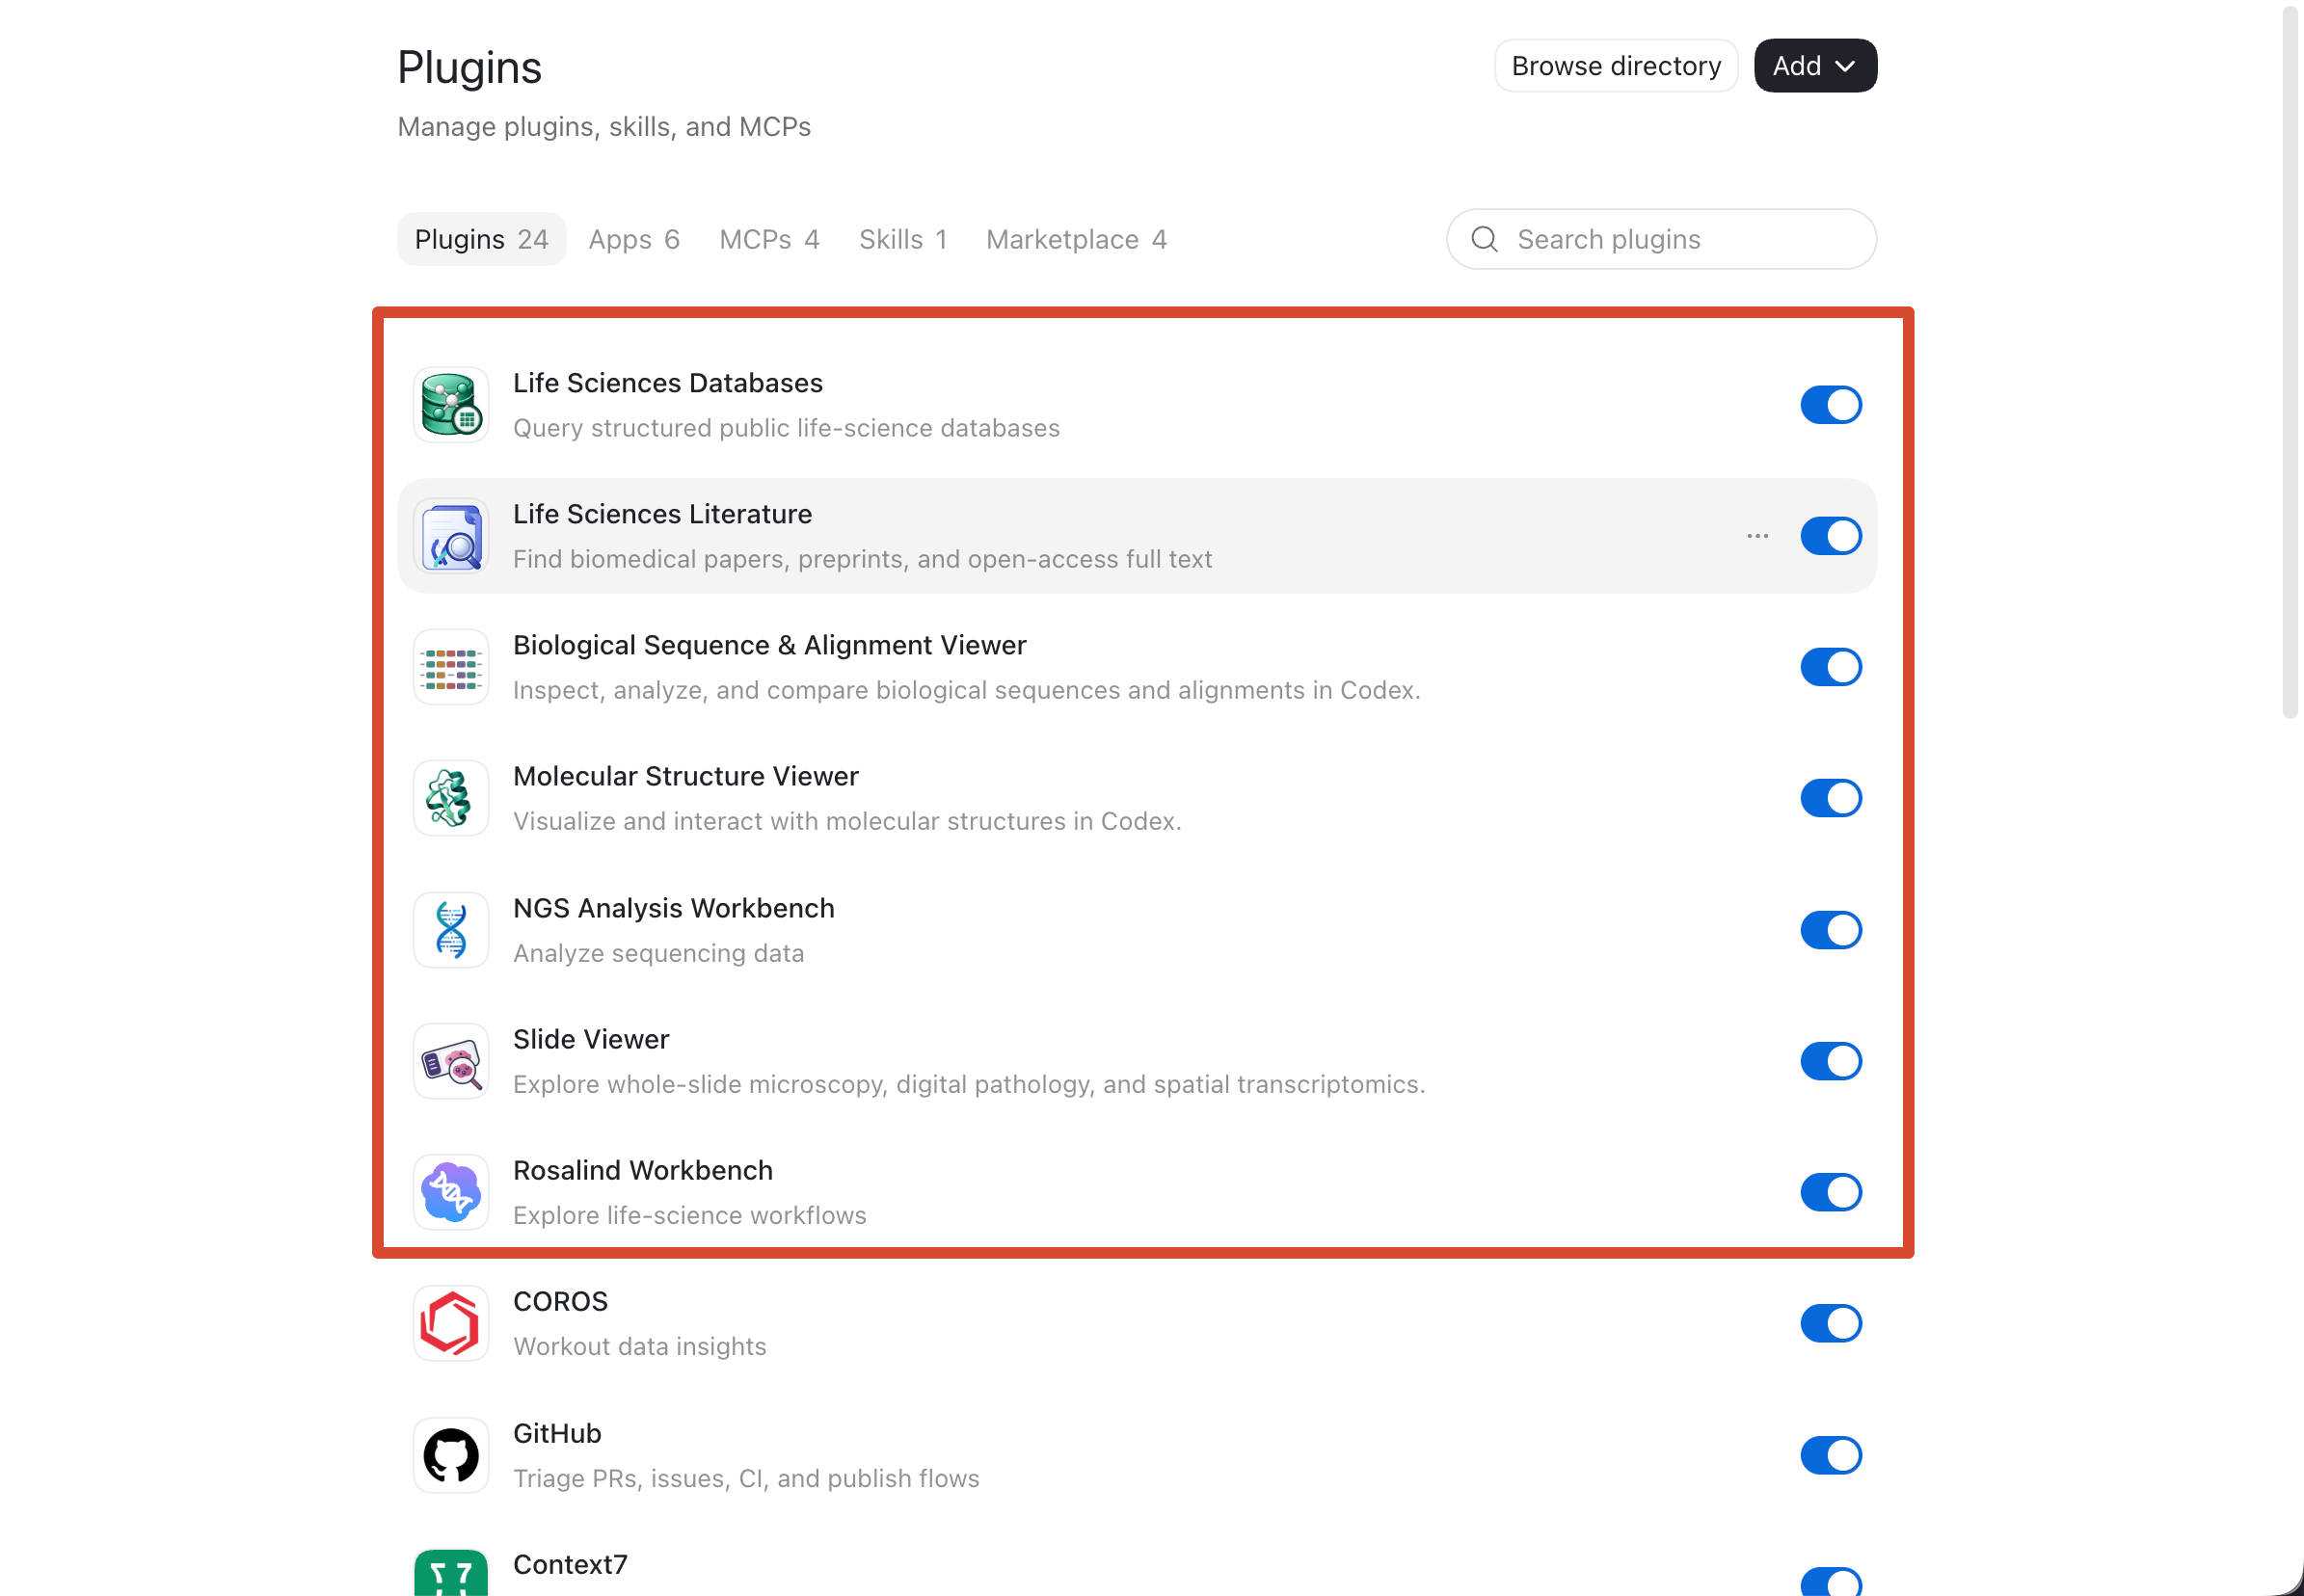The height and width of the screenshot is (1596, 2304).
Task: Open the Add dropdown menu
Action: (1815, 66)
